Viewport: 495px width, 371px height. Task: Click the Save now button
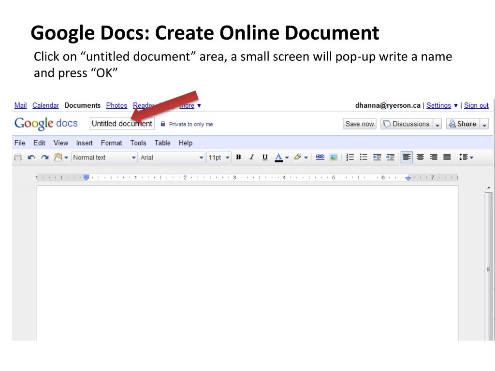point(360,124)
